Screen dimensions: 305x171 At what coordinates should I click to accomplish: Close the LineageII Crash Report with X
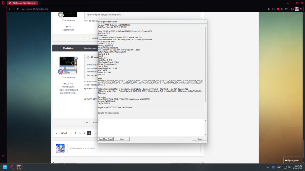pyautogui.click(x=205, y=21)
